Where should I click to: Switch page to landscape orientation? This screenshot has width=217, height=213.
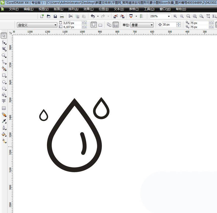[x=100, y=25]
